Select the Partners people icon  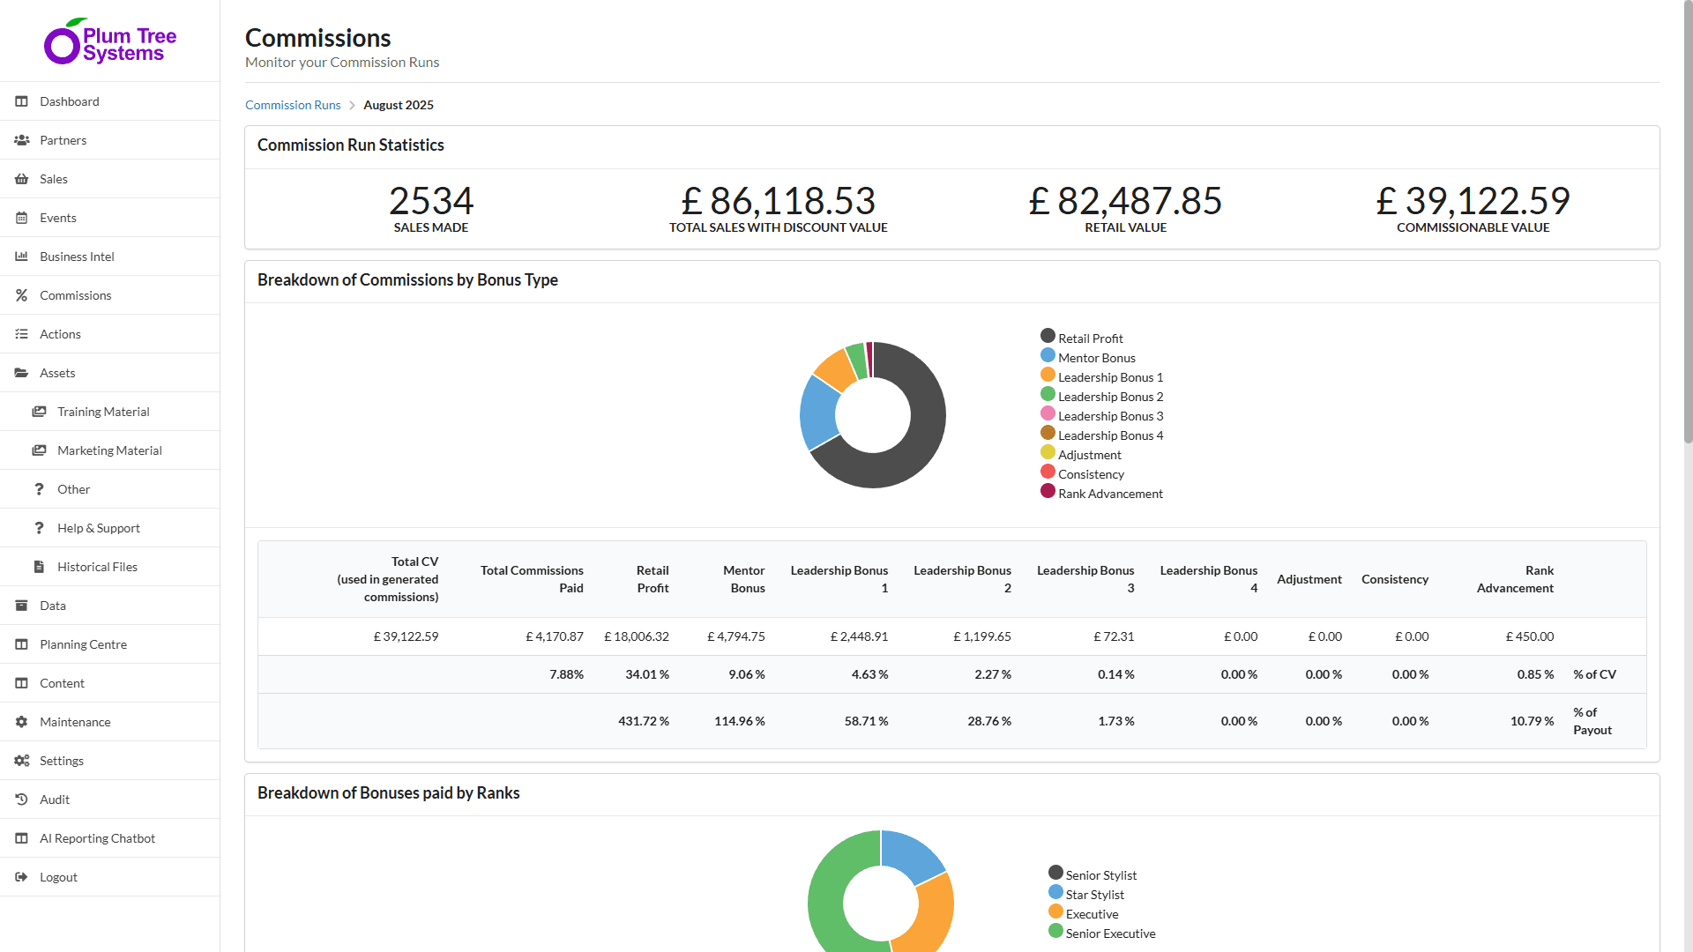21,139
